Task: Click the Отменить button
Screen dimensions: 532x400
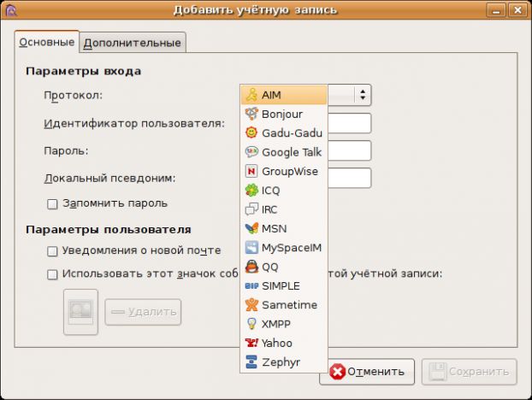Action: click(x=367, y=372)
